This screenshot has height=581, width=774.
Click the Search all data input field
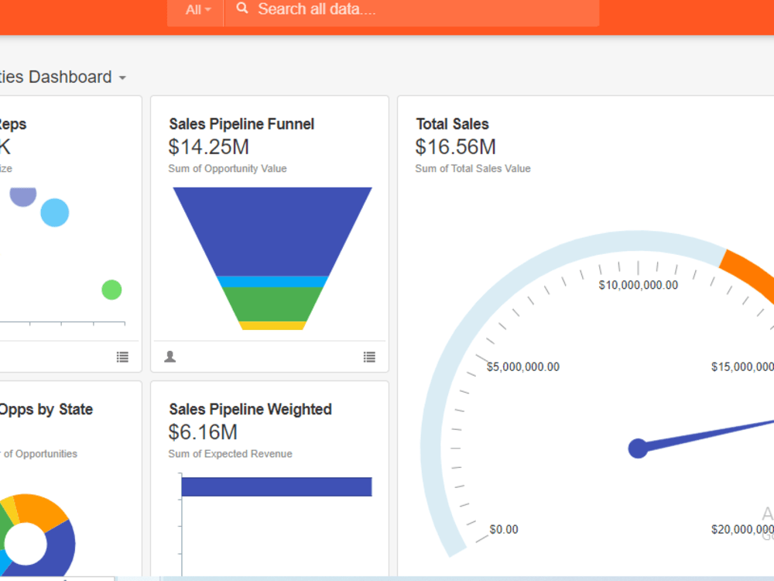(413, 10)
